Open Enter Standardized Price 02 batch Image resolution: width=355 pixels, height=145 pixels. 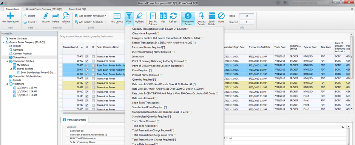(38, 72)
